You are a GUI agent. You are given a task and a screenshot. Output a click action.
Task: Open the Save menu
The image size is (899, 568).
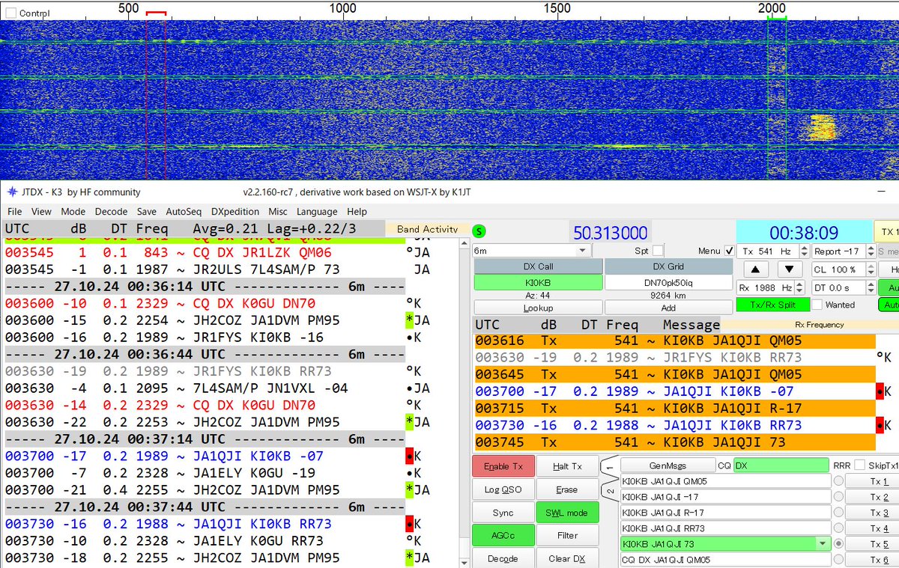point(147,212)
